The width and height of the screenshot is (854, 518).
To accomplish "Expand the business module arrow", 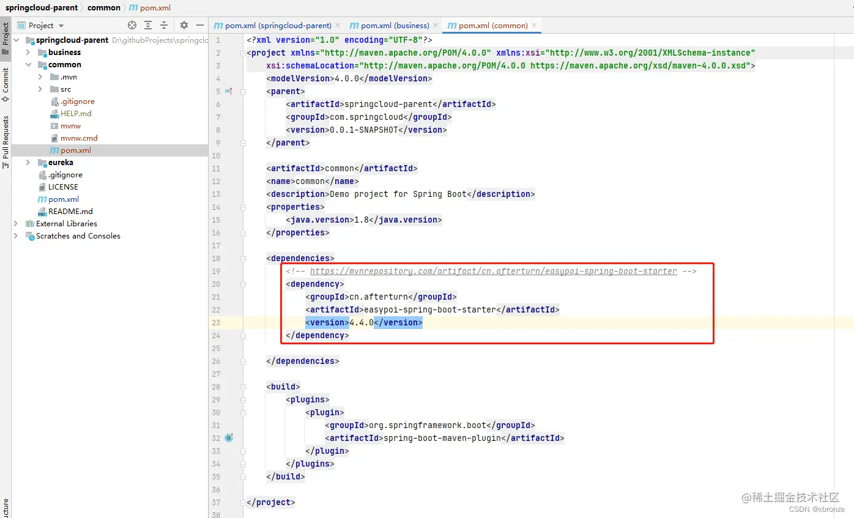I will pyautogui.click(x=28, y=53).
